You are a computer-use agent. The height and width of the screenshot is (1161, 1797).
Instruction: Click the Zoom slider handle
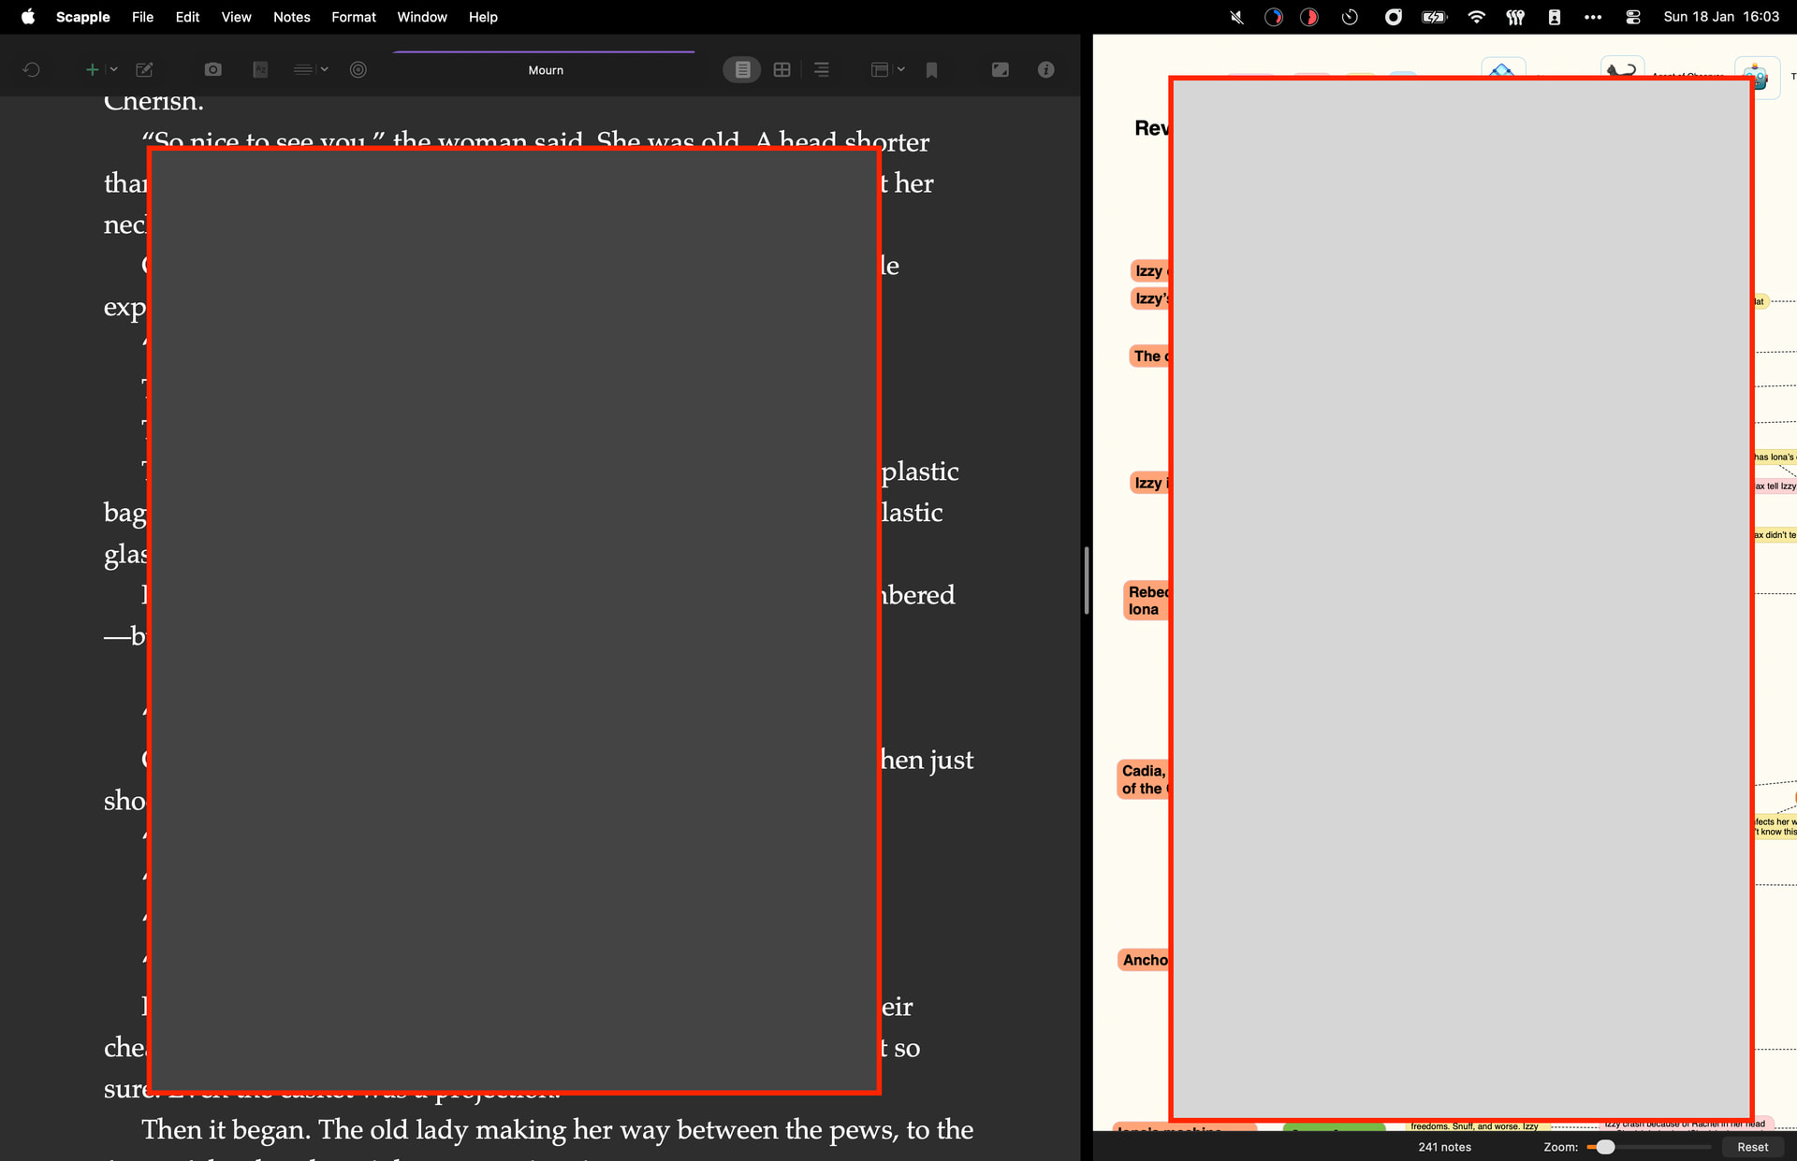click(x=1605, y=1147)
